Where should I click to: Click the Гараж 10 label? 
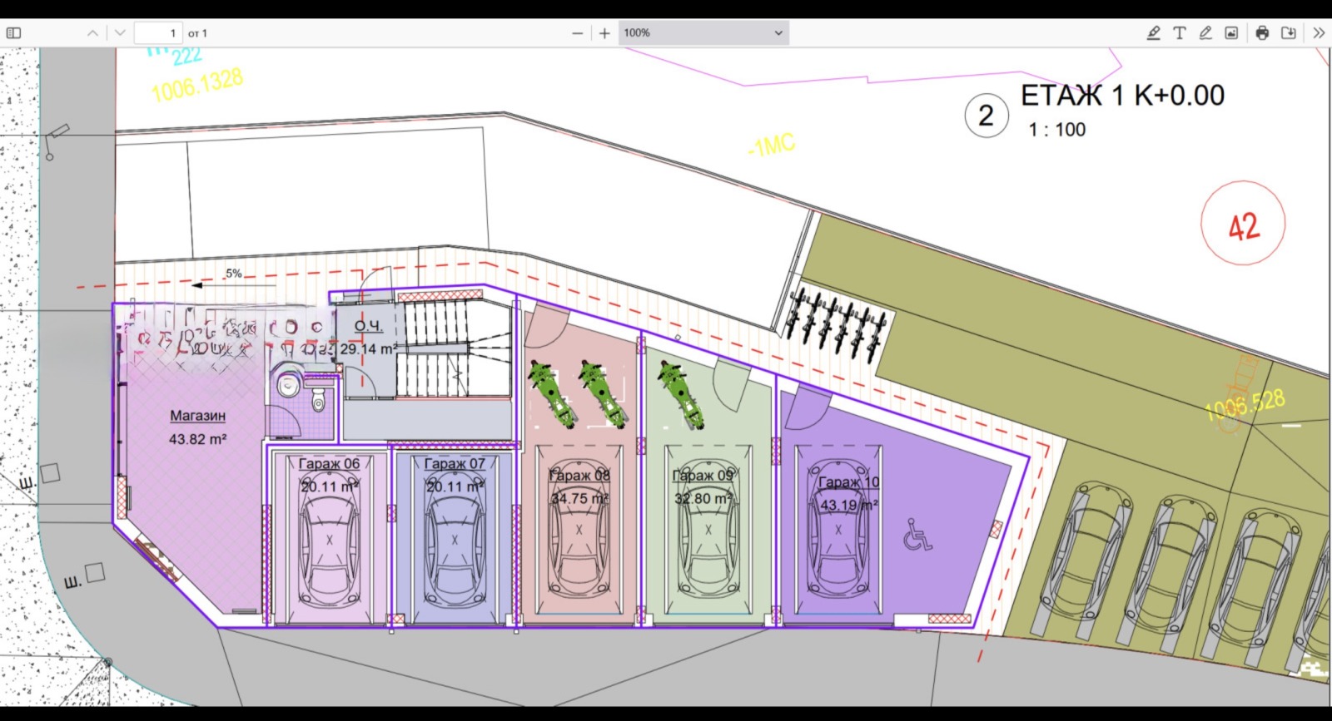point(848,482)
